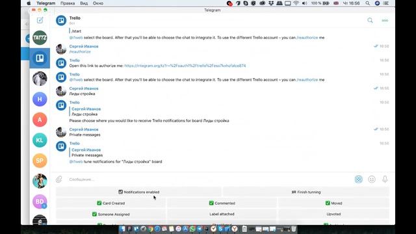Open Spotlight search in the menu bar

[367, 3]
